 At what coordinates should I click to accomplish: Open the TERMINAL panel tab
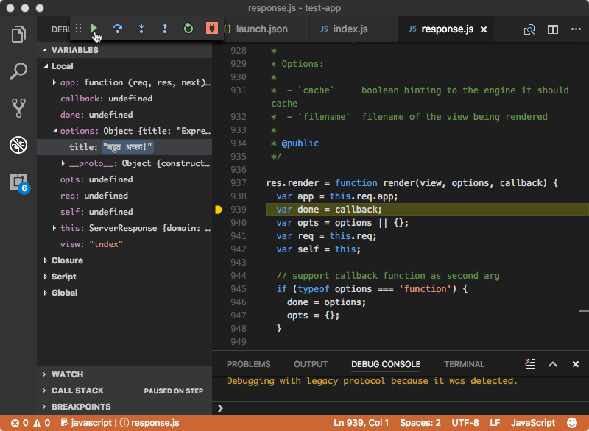[465, 364]
